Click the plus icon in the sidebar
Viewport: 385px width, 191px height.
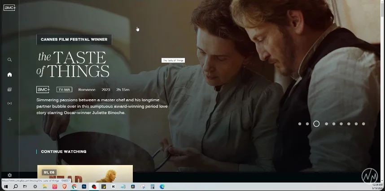coord(9,119)
